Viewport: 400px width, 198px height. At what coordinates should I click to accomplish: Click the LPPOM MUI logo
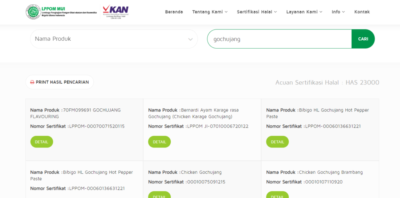pos(61,12)
